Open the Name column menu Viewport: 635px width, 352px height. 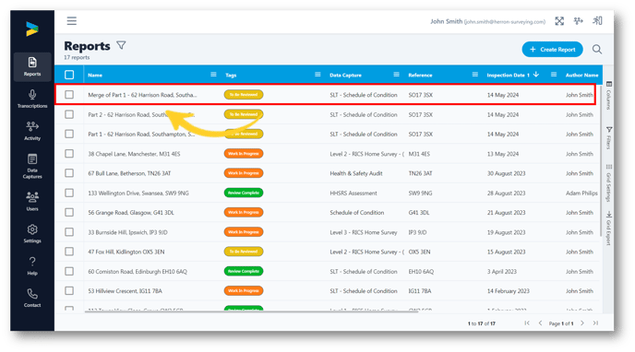213,75
